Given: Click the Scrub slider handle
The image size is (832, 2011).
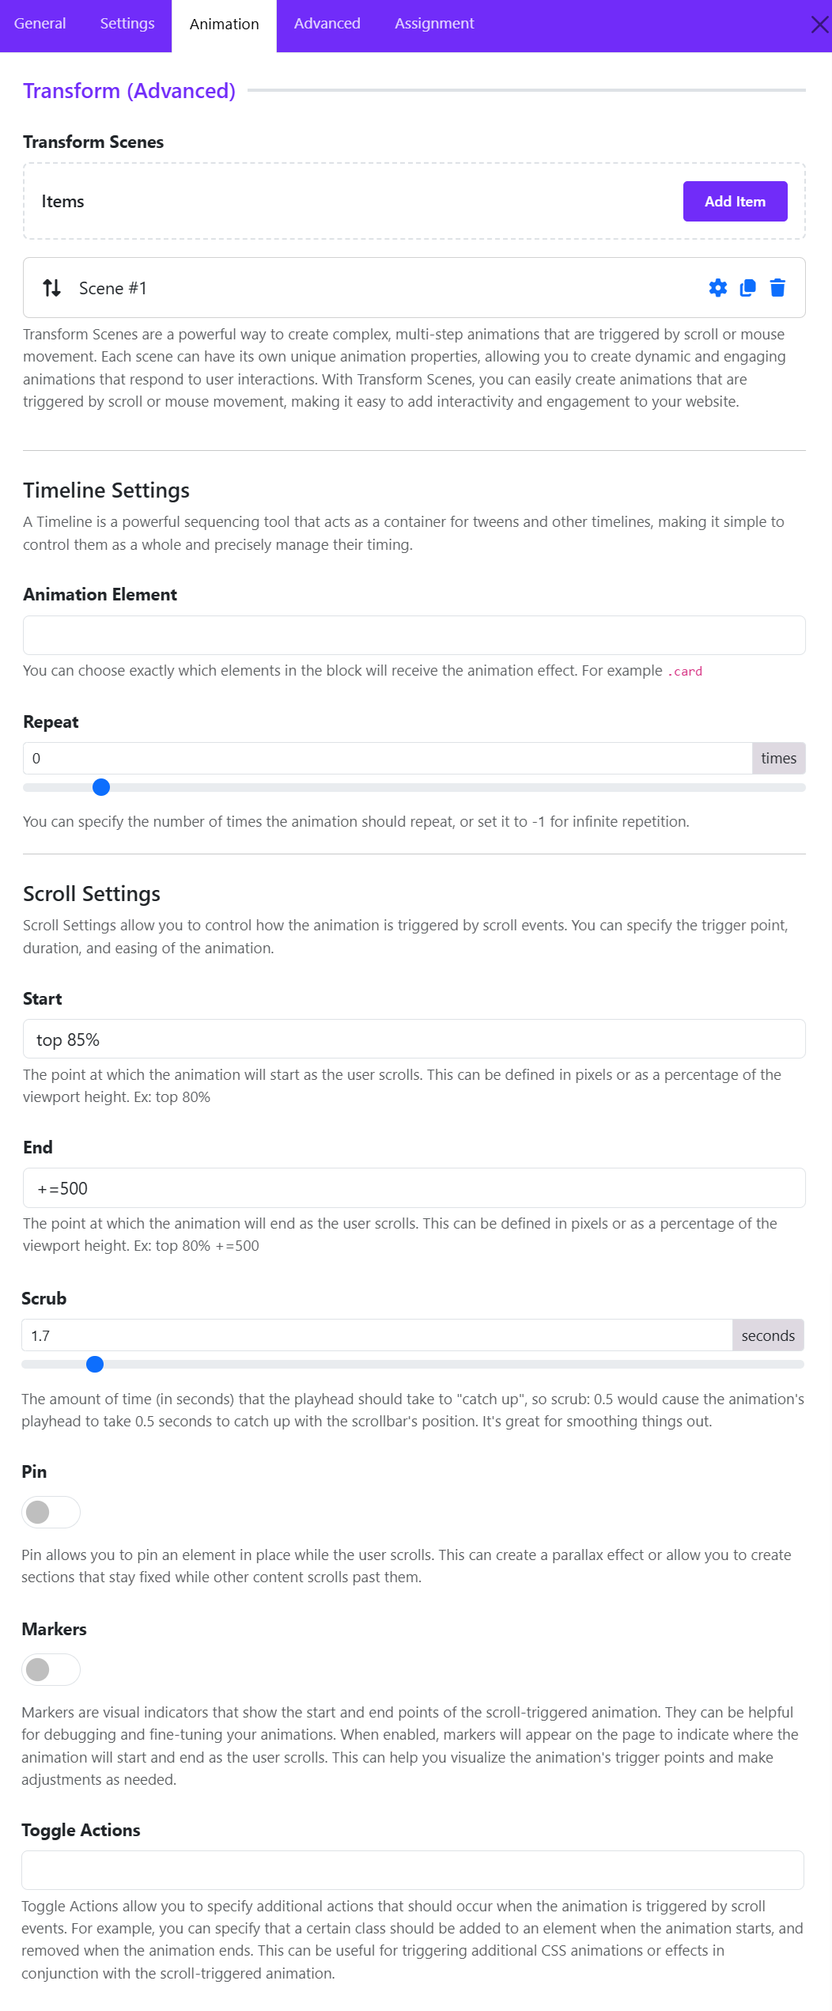Looking at the screenshot, I should tap(95, 1364).
